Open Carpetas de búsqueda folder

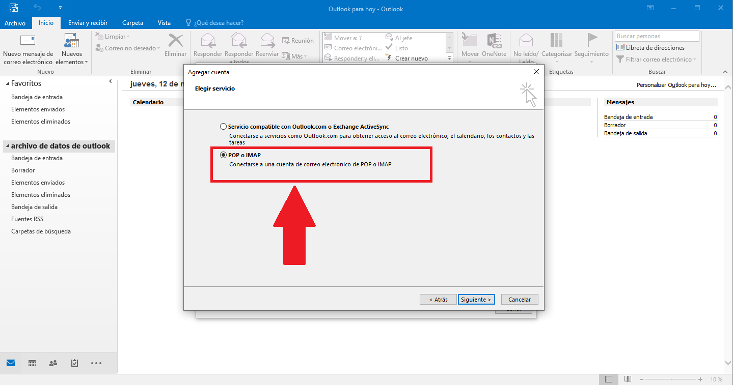click(41, 231)
